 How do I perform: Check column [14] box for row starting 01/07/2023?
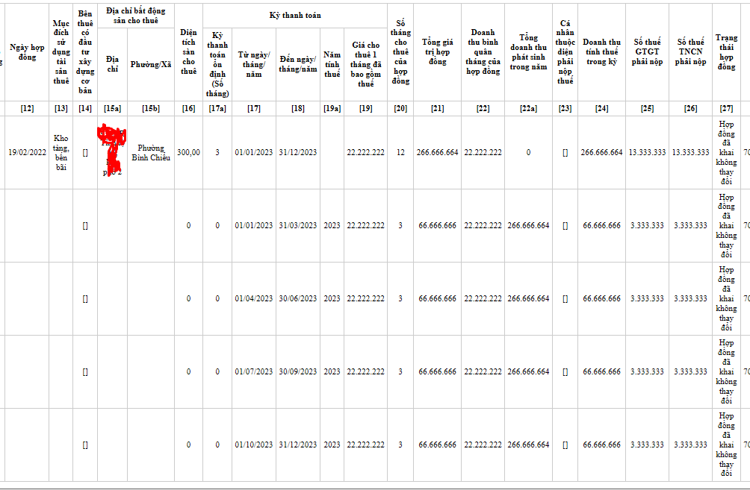85,371
